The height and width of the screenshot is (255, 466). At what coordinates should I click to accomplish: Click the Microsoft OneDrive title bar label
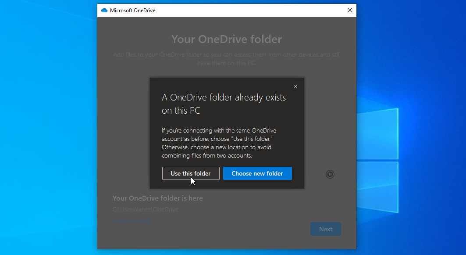132,10
